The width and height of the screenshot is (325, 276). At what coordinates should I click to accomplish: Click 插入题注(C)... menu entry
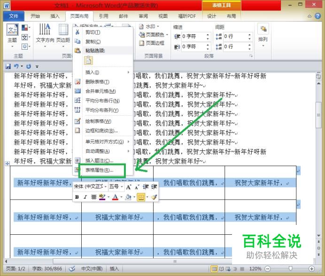(x=99, y=161)
